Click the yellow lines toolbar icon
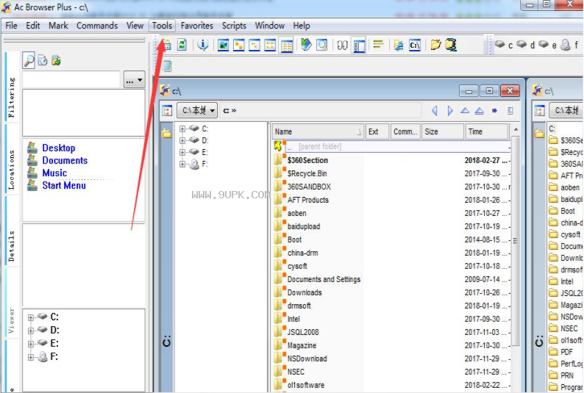 click(378, 45)
